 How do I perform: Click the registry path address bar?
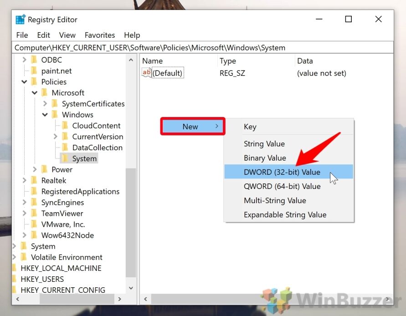pos(203,48)
